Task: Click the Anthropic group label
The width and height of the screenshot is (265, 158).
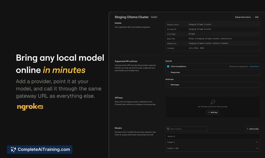Action: [x=170, y=79]
